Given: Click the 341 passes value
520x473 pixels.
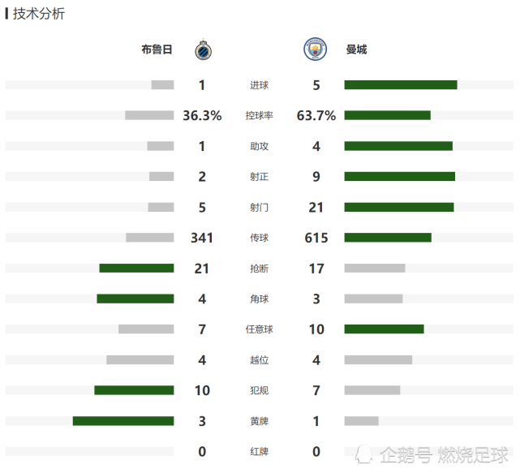Looking at the screenshot, I should 202,238.
